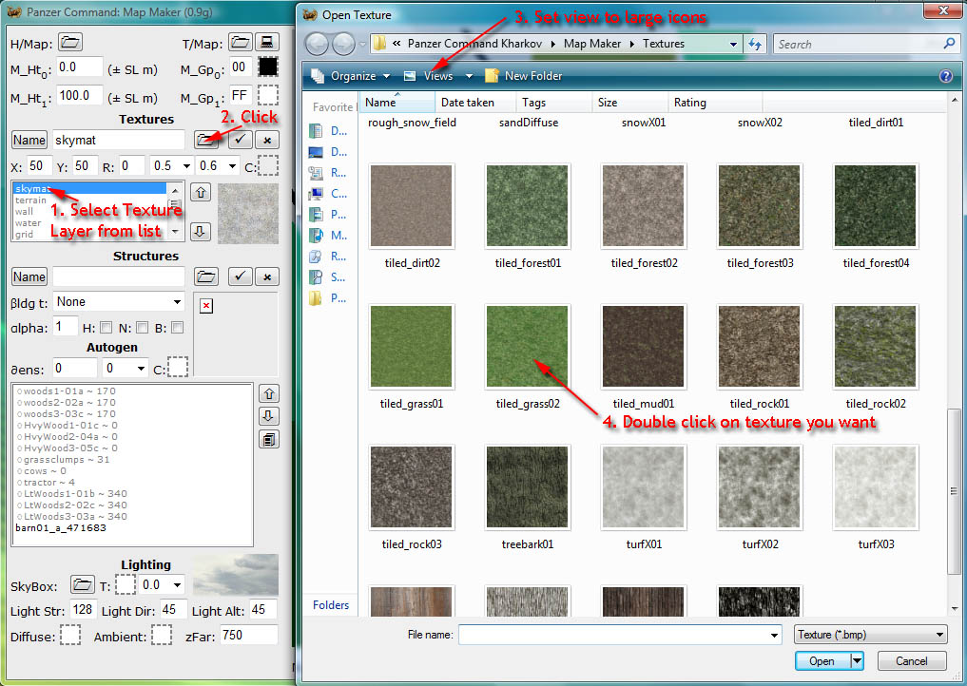Open the File name history dropdown
The image size is (967, 686).
pos(774,635)
